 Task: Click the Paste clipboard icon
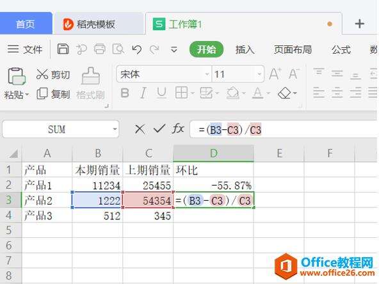17,76
